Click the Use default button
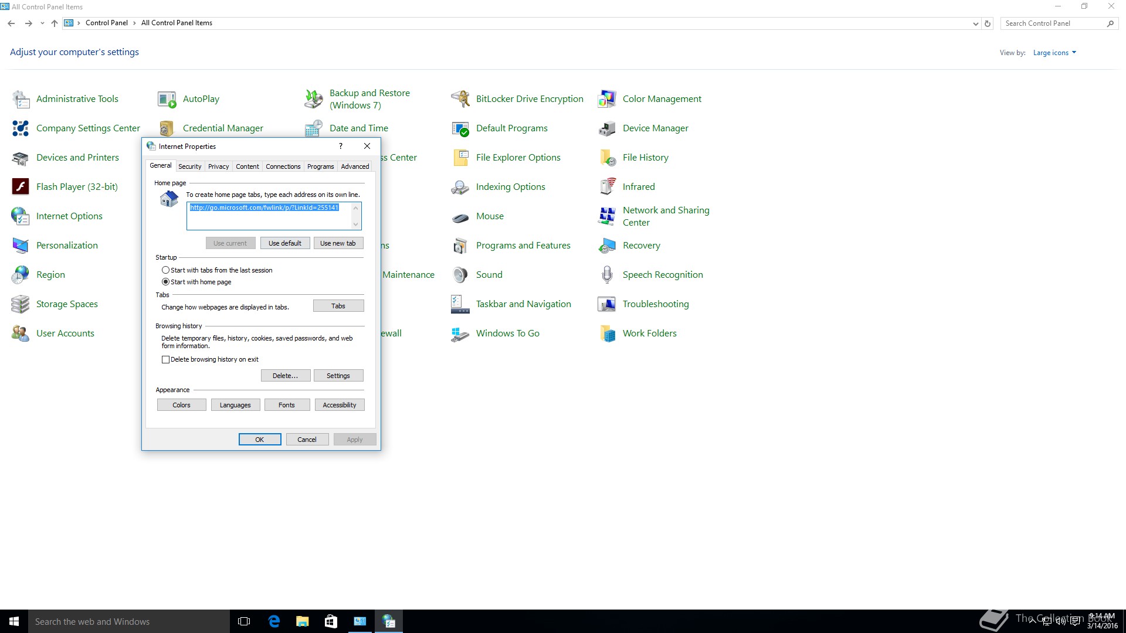 [285, 243]
